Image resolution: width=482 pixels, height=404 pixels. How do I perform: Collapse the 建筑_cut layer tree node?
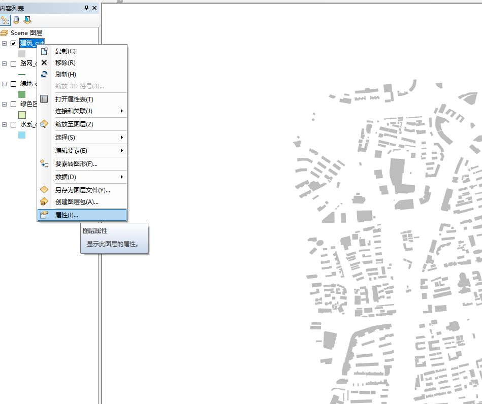(4, 43)
